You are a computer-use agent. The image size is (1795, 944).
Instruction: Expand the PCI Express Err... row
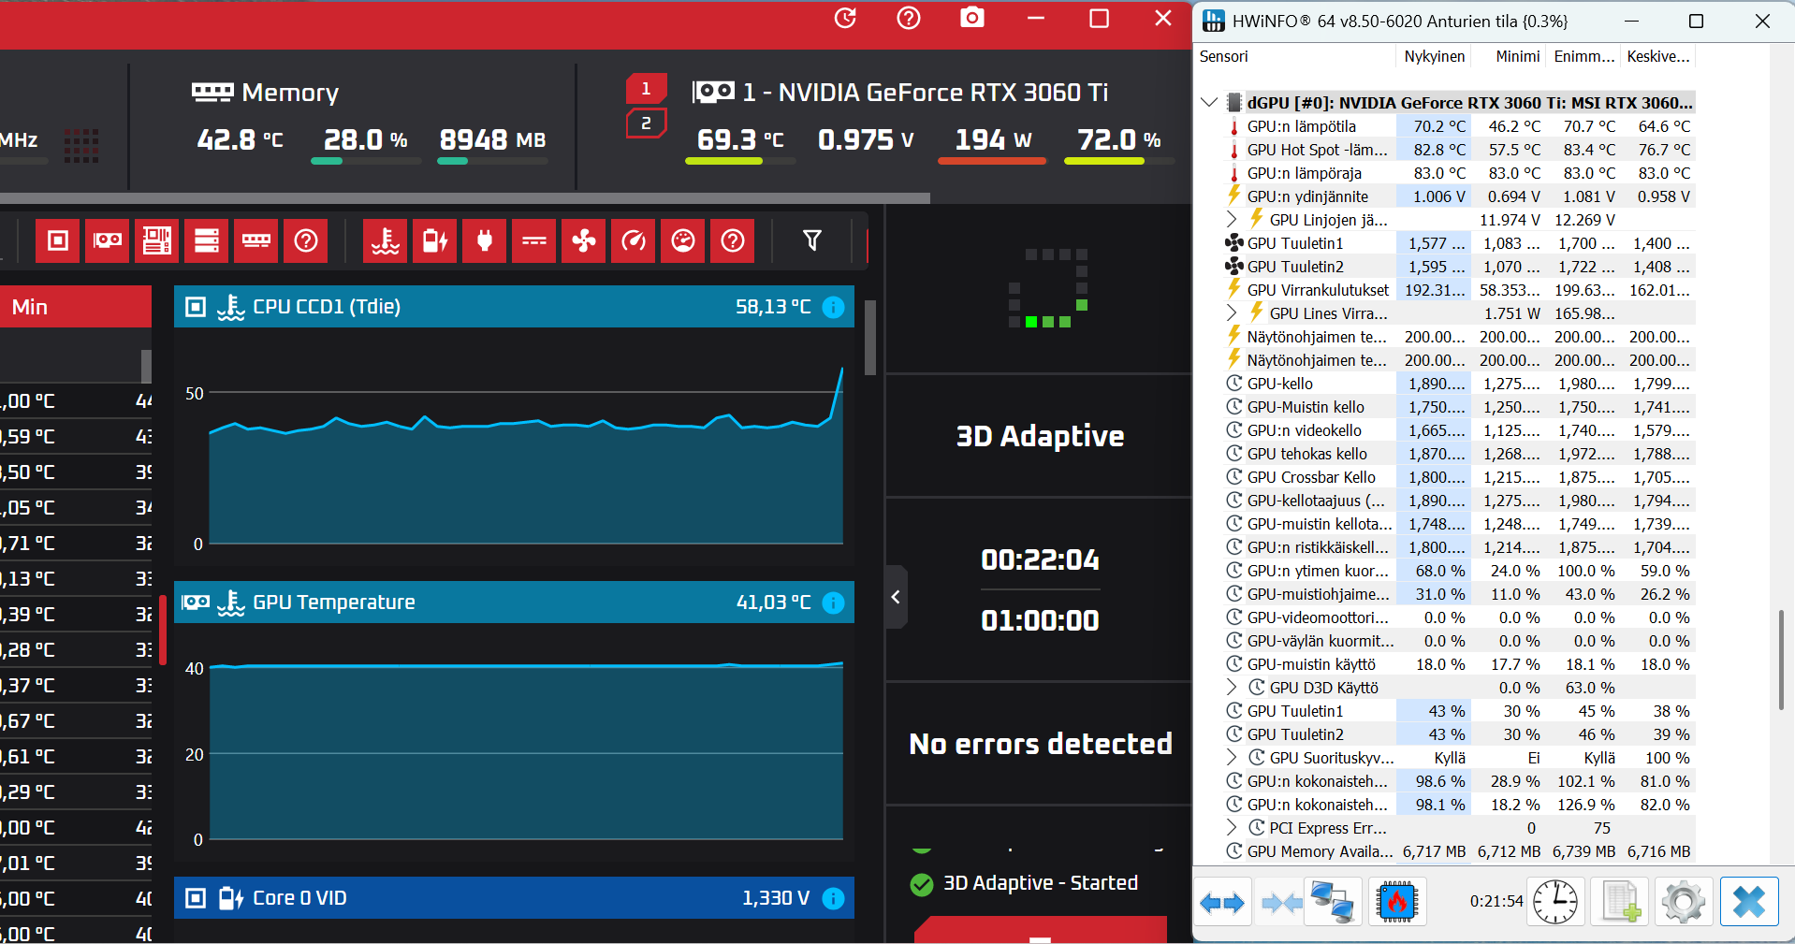pyautogui.click(x=1232, y=827)
